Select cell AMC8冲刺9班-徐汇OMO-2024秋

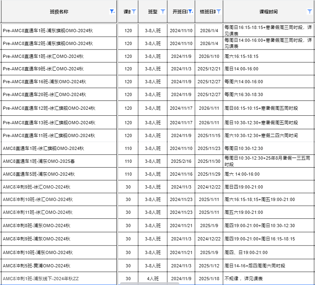coord(59,187)
